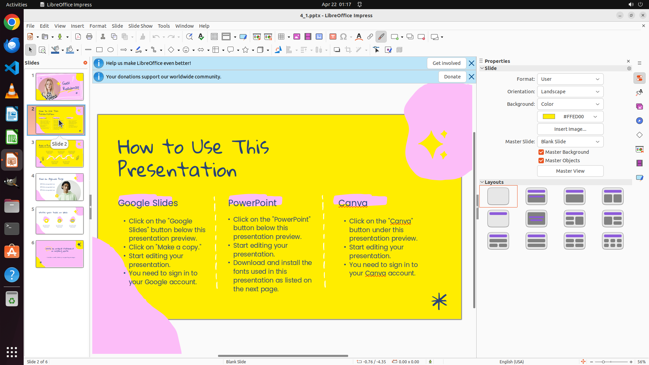The height and width of the screenshot is (365, 649).
Task: Click the Donate button
Action: (452, 77)
